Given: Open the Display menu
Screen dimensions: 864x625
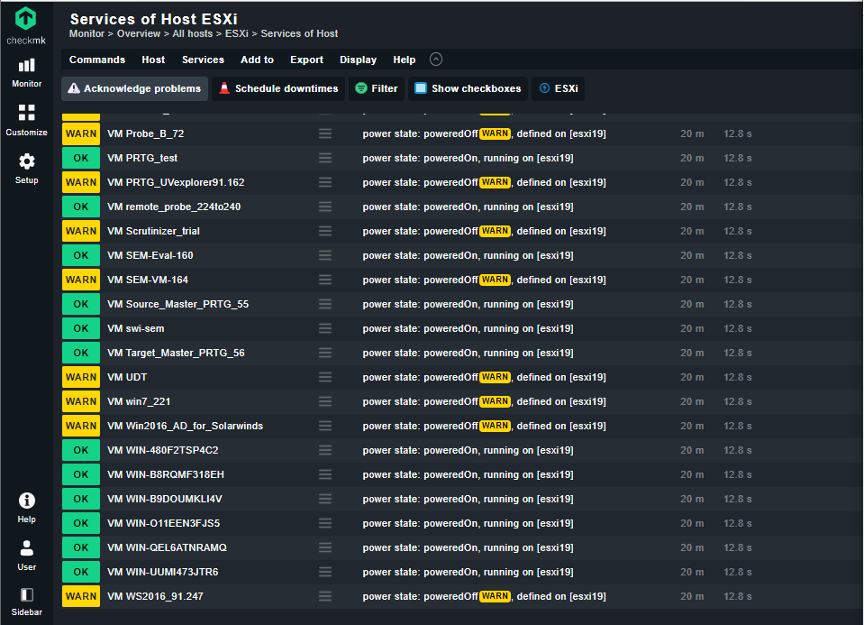Looking at the screenshot, I should 359,60.
